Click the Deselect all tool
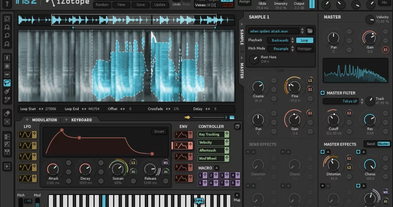Viewport: 393px width, 207px height. pos(7,122)
